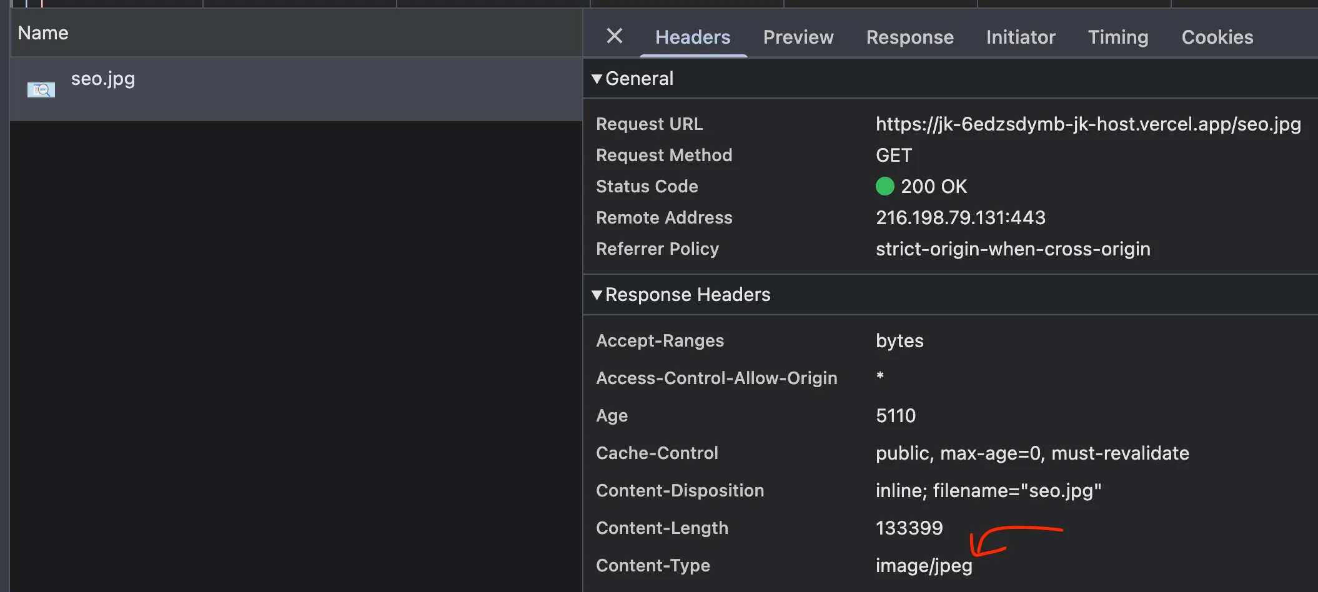1318x592 pixels.
Task: Click the Content-Length value 133399
Action: point(909,528)
